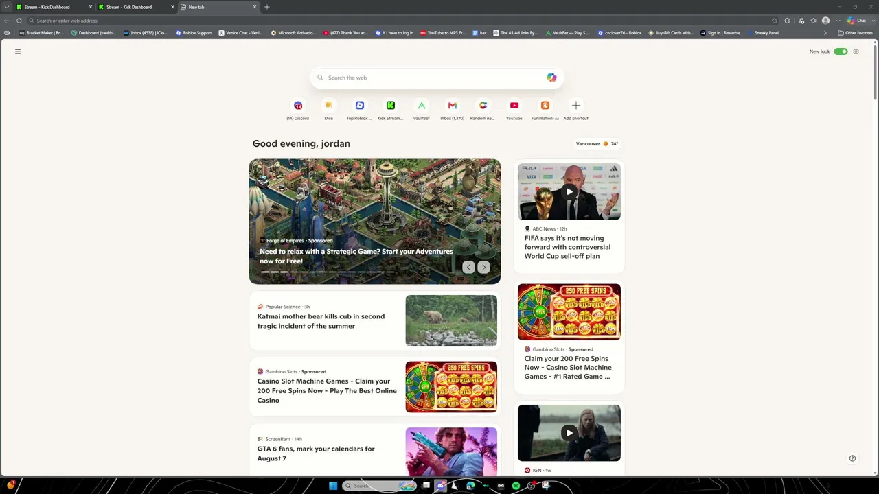879x494 pixels.
Task: Open the YouTube to MP3 bookmark
Action: coord(444,33)
